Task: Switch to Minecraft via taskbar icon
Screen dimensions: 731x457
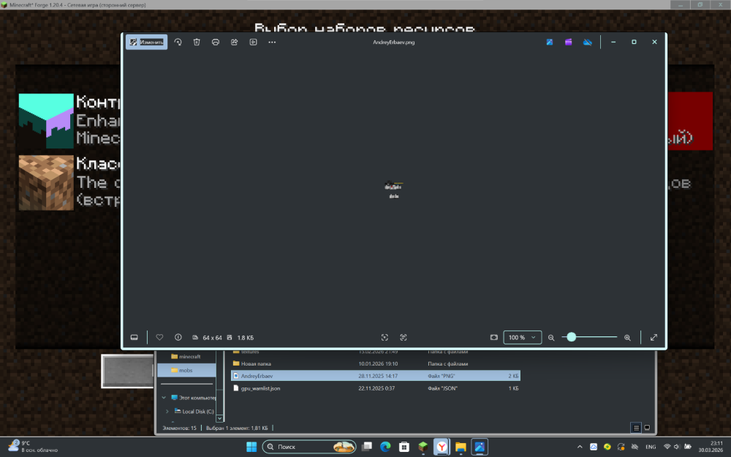Action: click(423, 447)
